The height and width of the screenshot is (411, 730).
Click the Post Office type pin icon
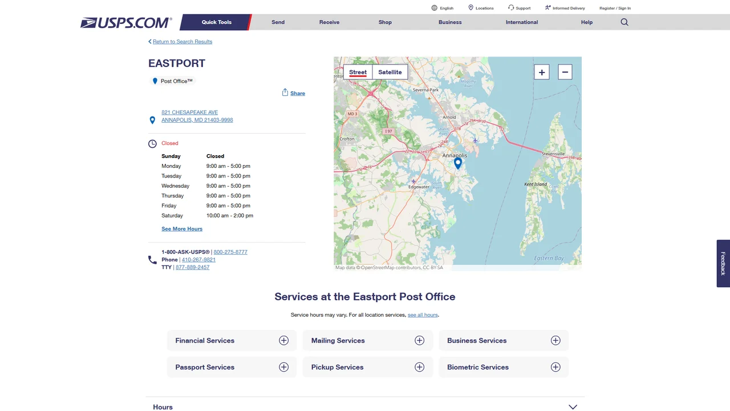coord(155,81)
